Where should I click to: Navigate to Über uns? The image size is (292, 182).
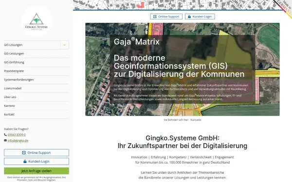[36, 97]
